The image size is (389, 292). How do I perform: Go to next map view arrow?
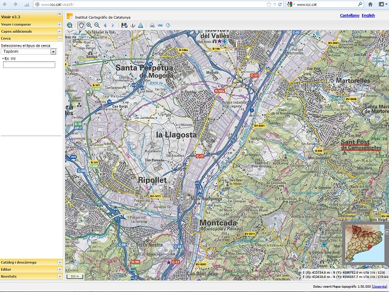click(113, 25)
